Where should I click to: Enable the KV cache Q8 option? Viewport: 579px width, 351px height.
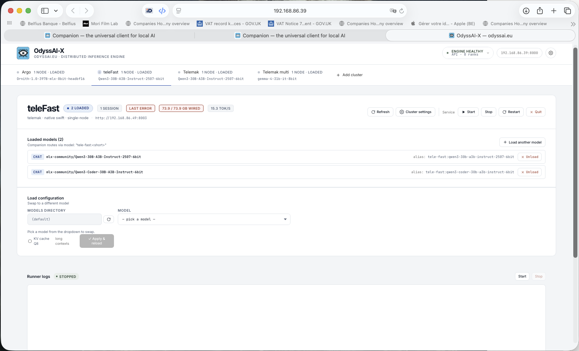(30, 241)
